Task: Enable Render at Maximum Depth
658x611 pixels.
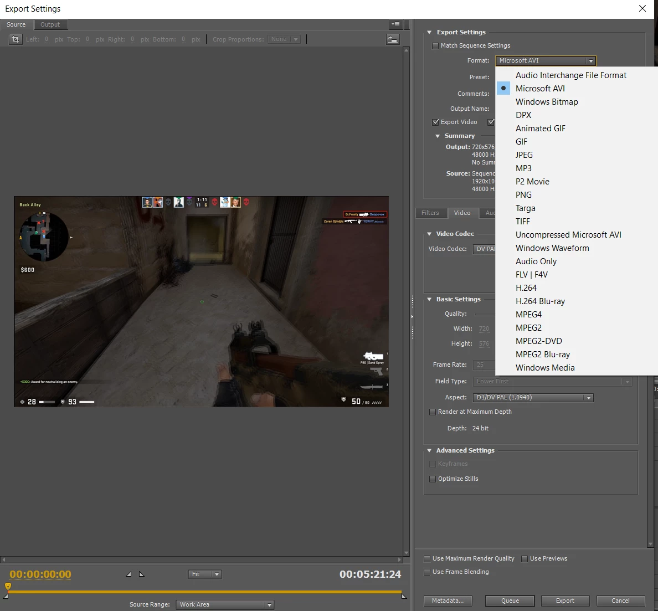Action: [x=432, y=412]
